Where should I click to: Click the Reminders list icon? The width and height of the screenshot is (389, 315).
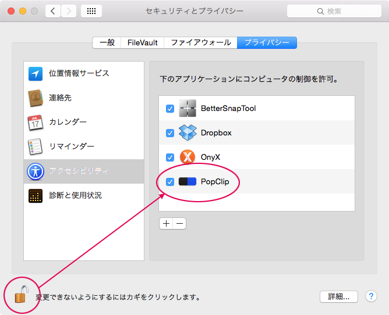(x=35, y=146)
